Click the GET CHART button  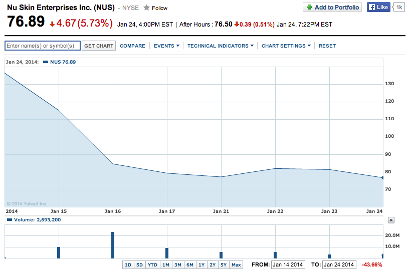[x=99, y=46]
